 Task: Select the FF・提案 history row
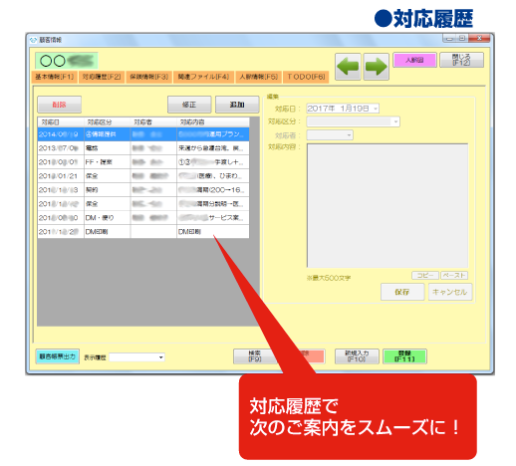point(143,162)
